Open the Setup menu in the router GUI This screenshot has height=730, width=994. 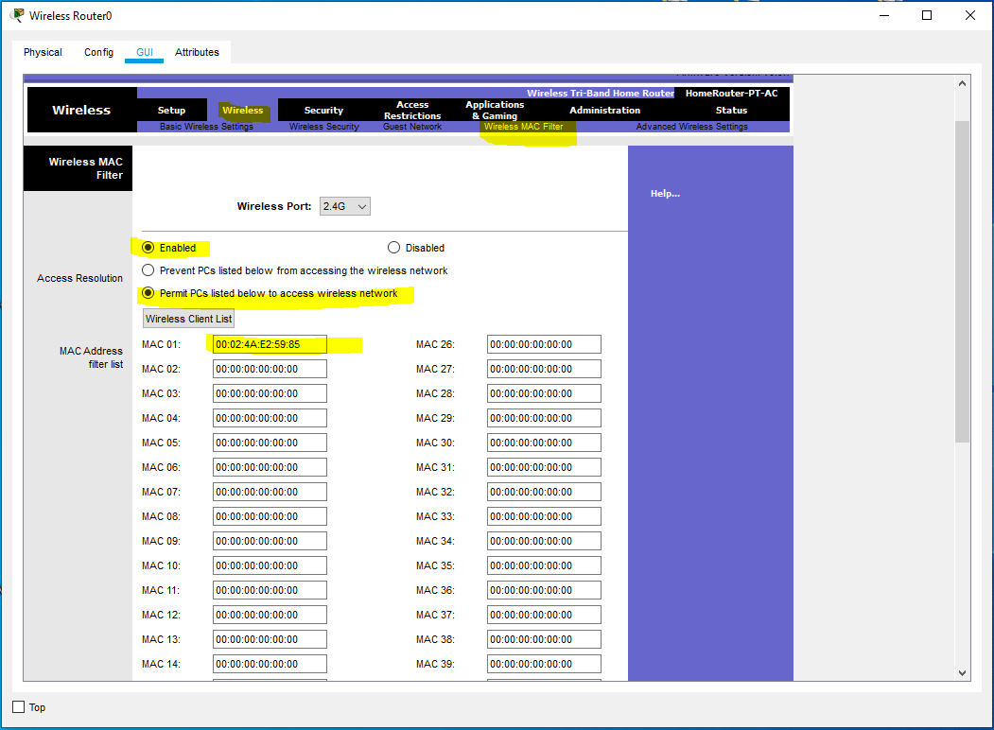[x=171, y=110]
